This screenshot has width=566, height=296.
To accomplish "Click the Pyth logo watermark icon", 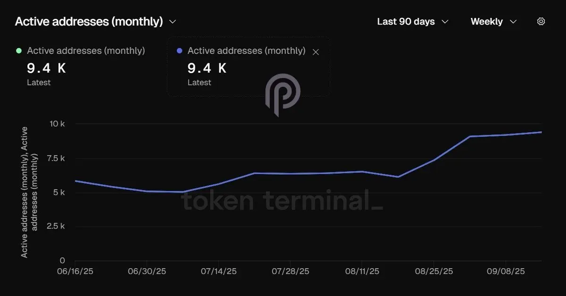I will point(283,95).
